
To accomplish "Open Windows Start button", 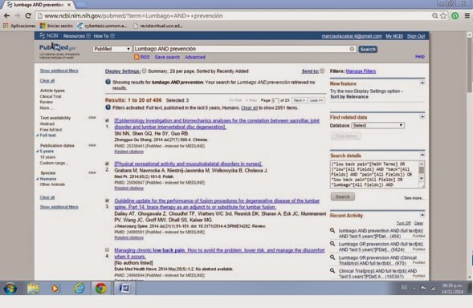I will tap(10, 289).
